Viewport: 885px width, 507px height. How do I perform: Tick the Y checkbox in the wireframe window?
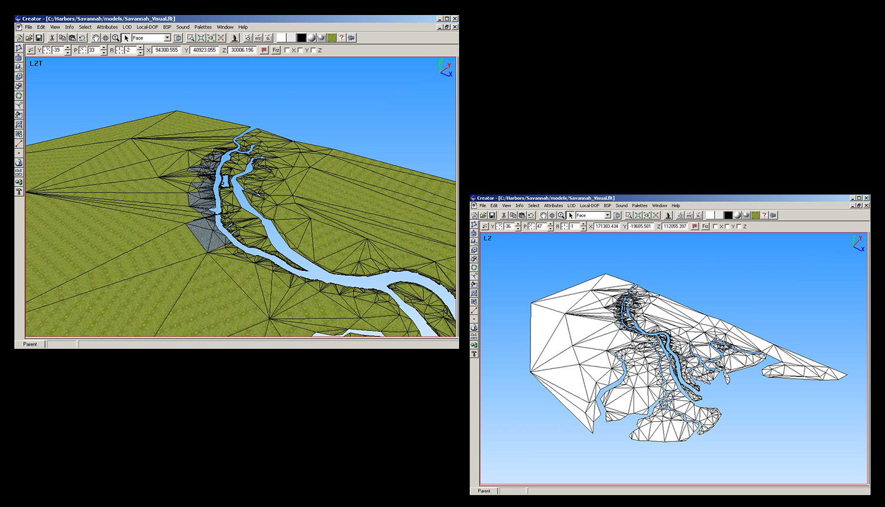pos(727,226)
